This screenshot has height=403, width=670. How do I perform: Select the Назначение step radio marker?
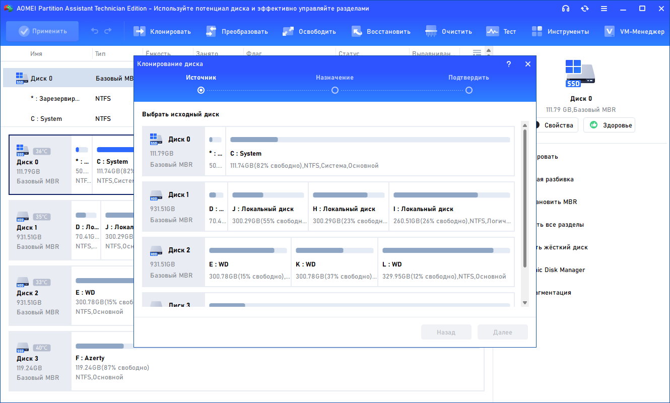click(x=335, y=90)
